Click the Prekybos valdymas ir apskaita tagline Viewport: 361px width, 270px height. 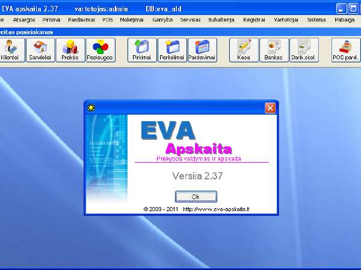tap(199, 158)
